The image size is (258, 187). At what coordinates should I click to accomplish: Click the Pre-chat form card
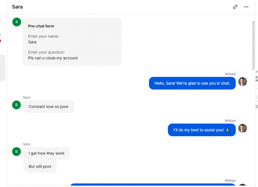[x=72, y=42]
